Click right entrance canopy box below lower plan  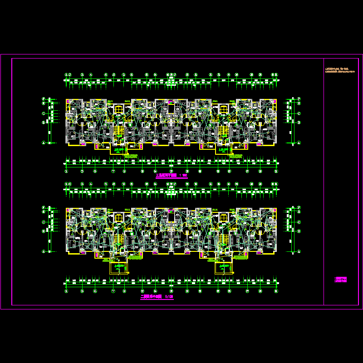coord(224,268)
